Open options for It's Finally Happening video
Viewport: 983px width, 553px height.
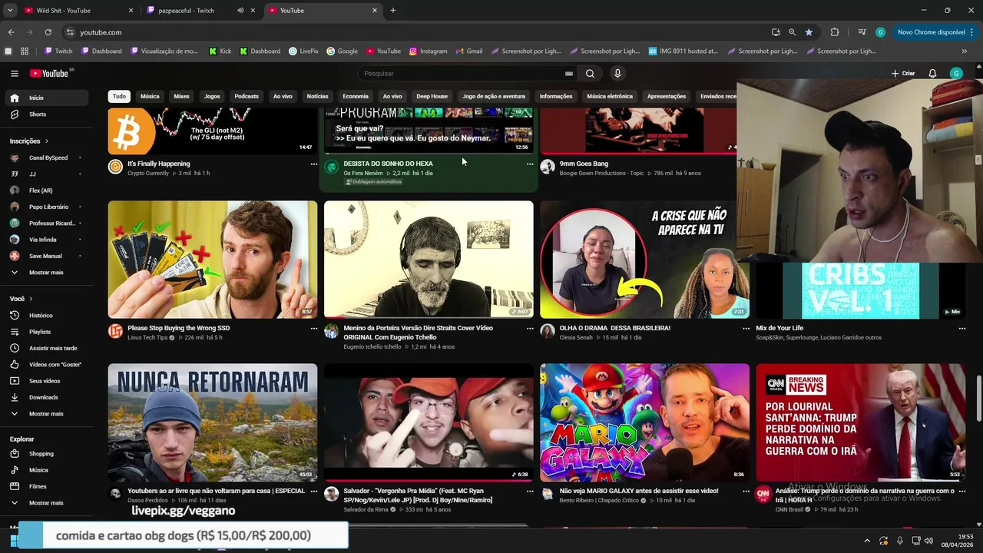313,164
